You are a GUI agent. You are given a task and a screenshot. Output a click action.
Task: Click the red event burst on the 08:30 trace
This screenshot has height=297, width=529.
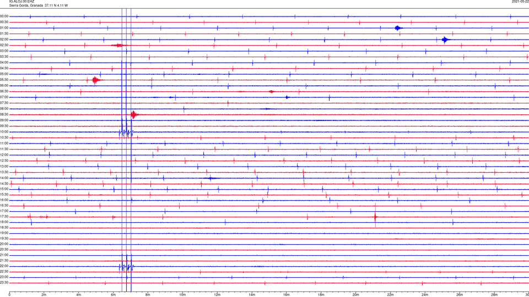(134, 115)
